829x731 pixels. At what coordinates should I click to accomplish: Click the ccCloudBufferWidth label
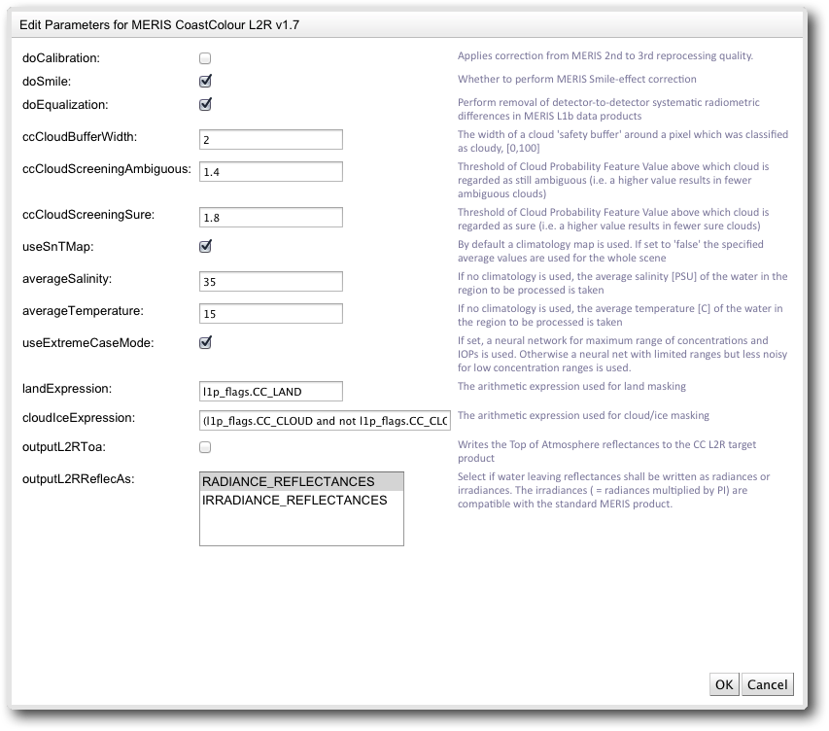click(80, 137)
